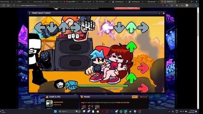Open Chrome from the taskbar

tap(98, 111)
